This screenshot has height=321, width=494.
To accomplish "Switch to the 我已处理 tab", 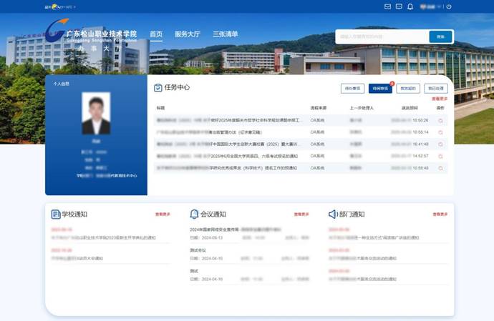I will [436, 89].
